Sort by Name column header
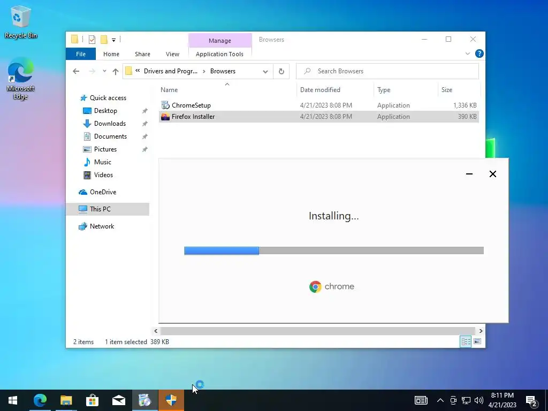Viewport: 548px width, 411px height. [x=169, y=90]
